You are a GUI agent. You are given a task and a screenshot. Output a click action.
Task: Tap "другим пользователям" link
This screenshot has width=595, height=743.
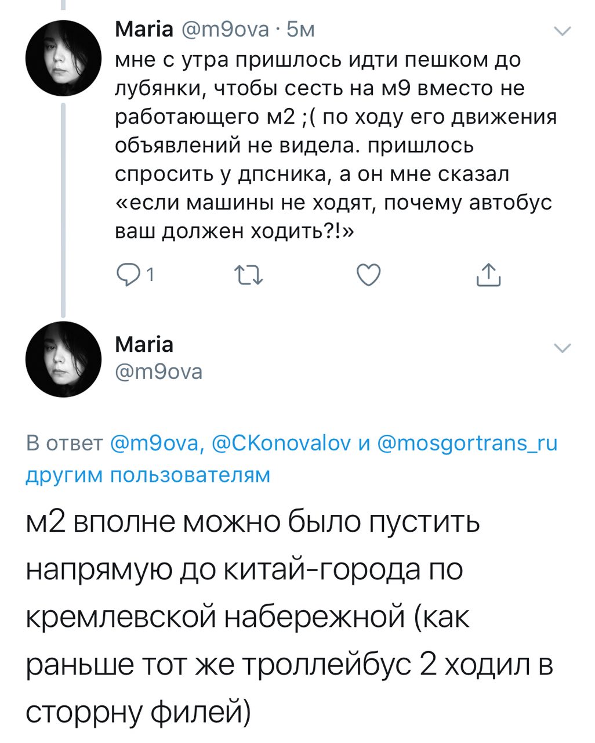(148, 475)
